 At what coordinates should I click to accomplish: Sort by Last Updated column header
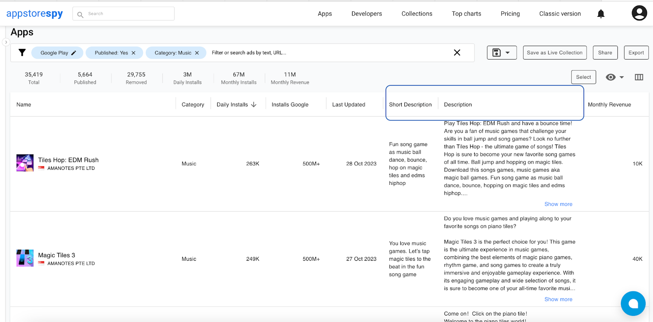(x=349, y=104)
